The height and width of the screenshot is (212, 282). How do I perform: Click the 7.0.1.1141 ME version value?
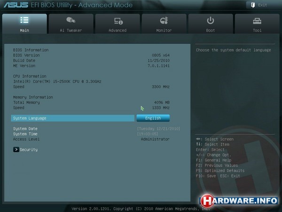click(159, 65)
